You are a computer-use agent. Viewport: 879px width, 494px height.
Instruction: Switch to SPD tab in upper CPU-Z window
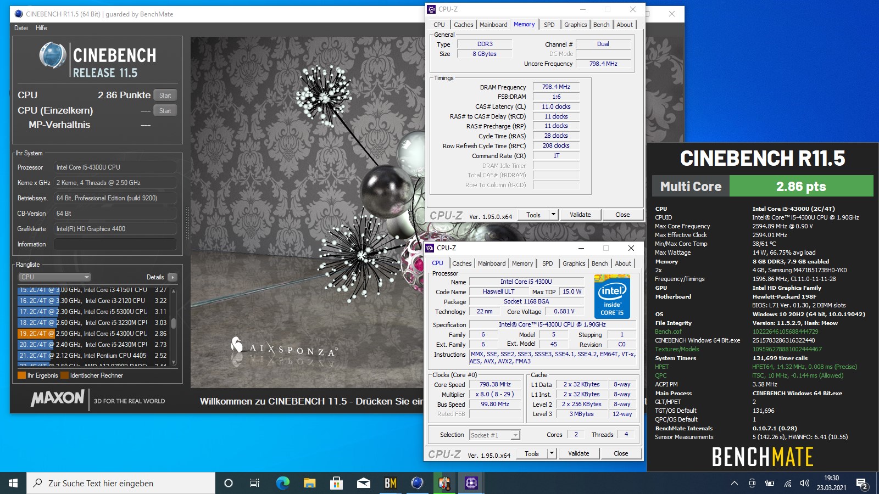click(x=549, y=25)
